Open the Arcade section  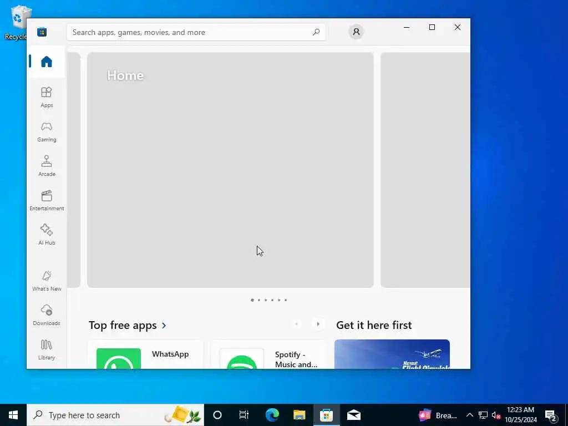click(47, 166)
